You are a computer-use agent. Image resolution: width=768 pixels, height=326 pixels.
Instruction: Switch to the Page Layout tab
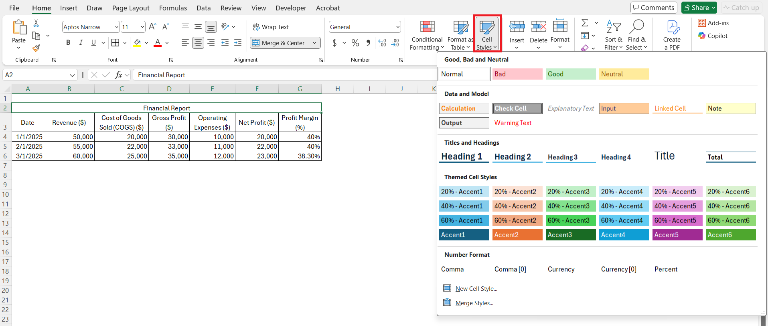131,8
